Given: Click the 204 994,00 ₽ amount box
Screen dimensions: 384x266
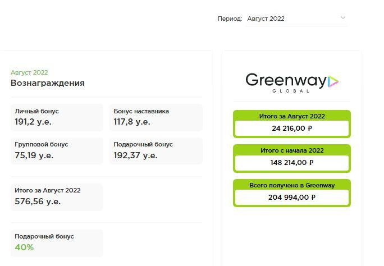Looking at the screenshot, I should pyautogui.click(x=292, y=198).
